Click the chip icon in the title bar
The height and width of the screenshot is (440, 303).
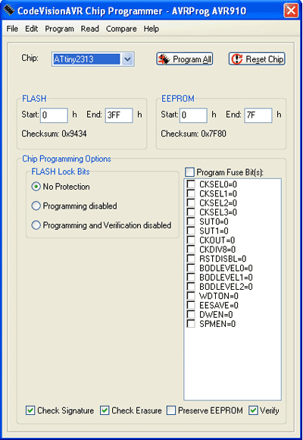coord(8,11)
